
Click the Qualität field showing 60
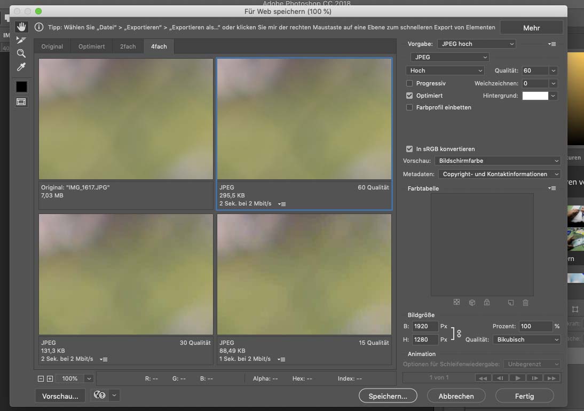[x=535, y=71]
